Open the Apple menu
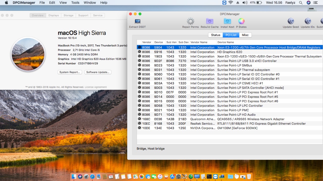This screenshot has width=323, height=181. (x=7, y=3)
